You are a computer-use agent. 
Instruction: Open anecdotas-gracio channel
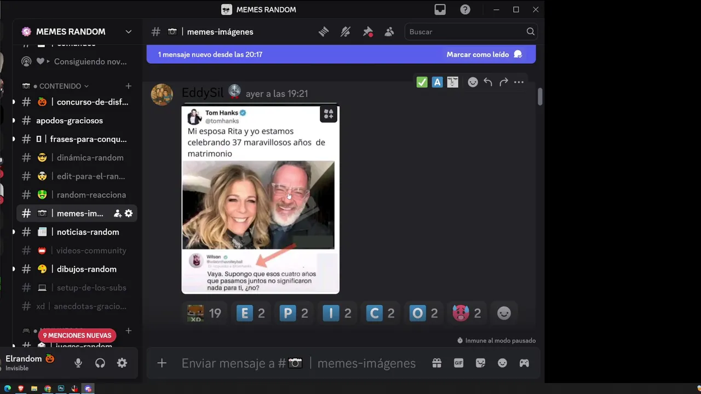77,306
